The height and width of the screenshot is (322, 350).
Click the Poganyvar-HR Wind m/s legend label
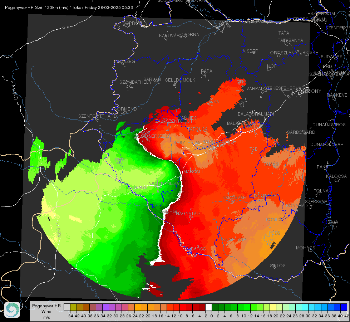pos(46,312)
